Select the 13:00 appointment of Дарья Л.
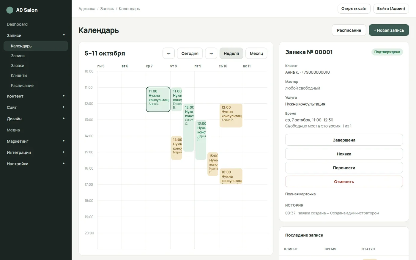 click(201, 140)
